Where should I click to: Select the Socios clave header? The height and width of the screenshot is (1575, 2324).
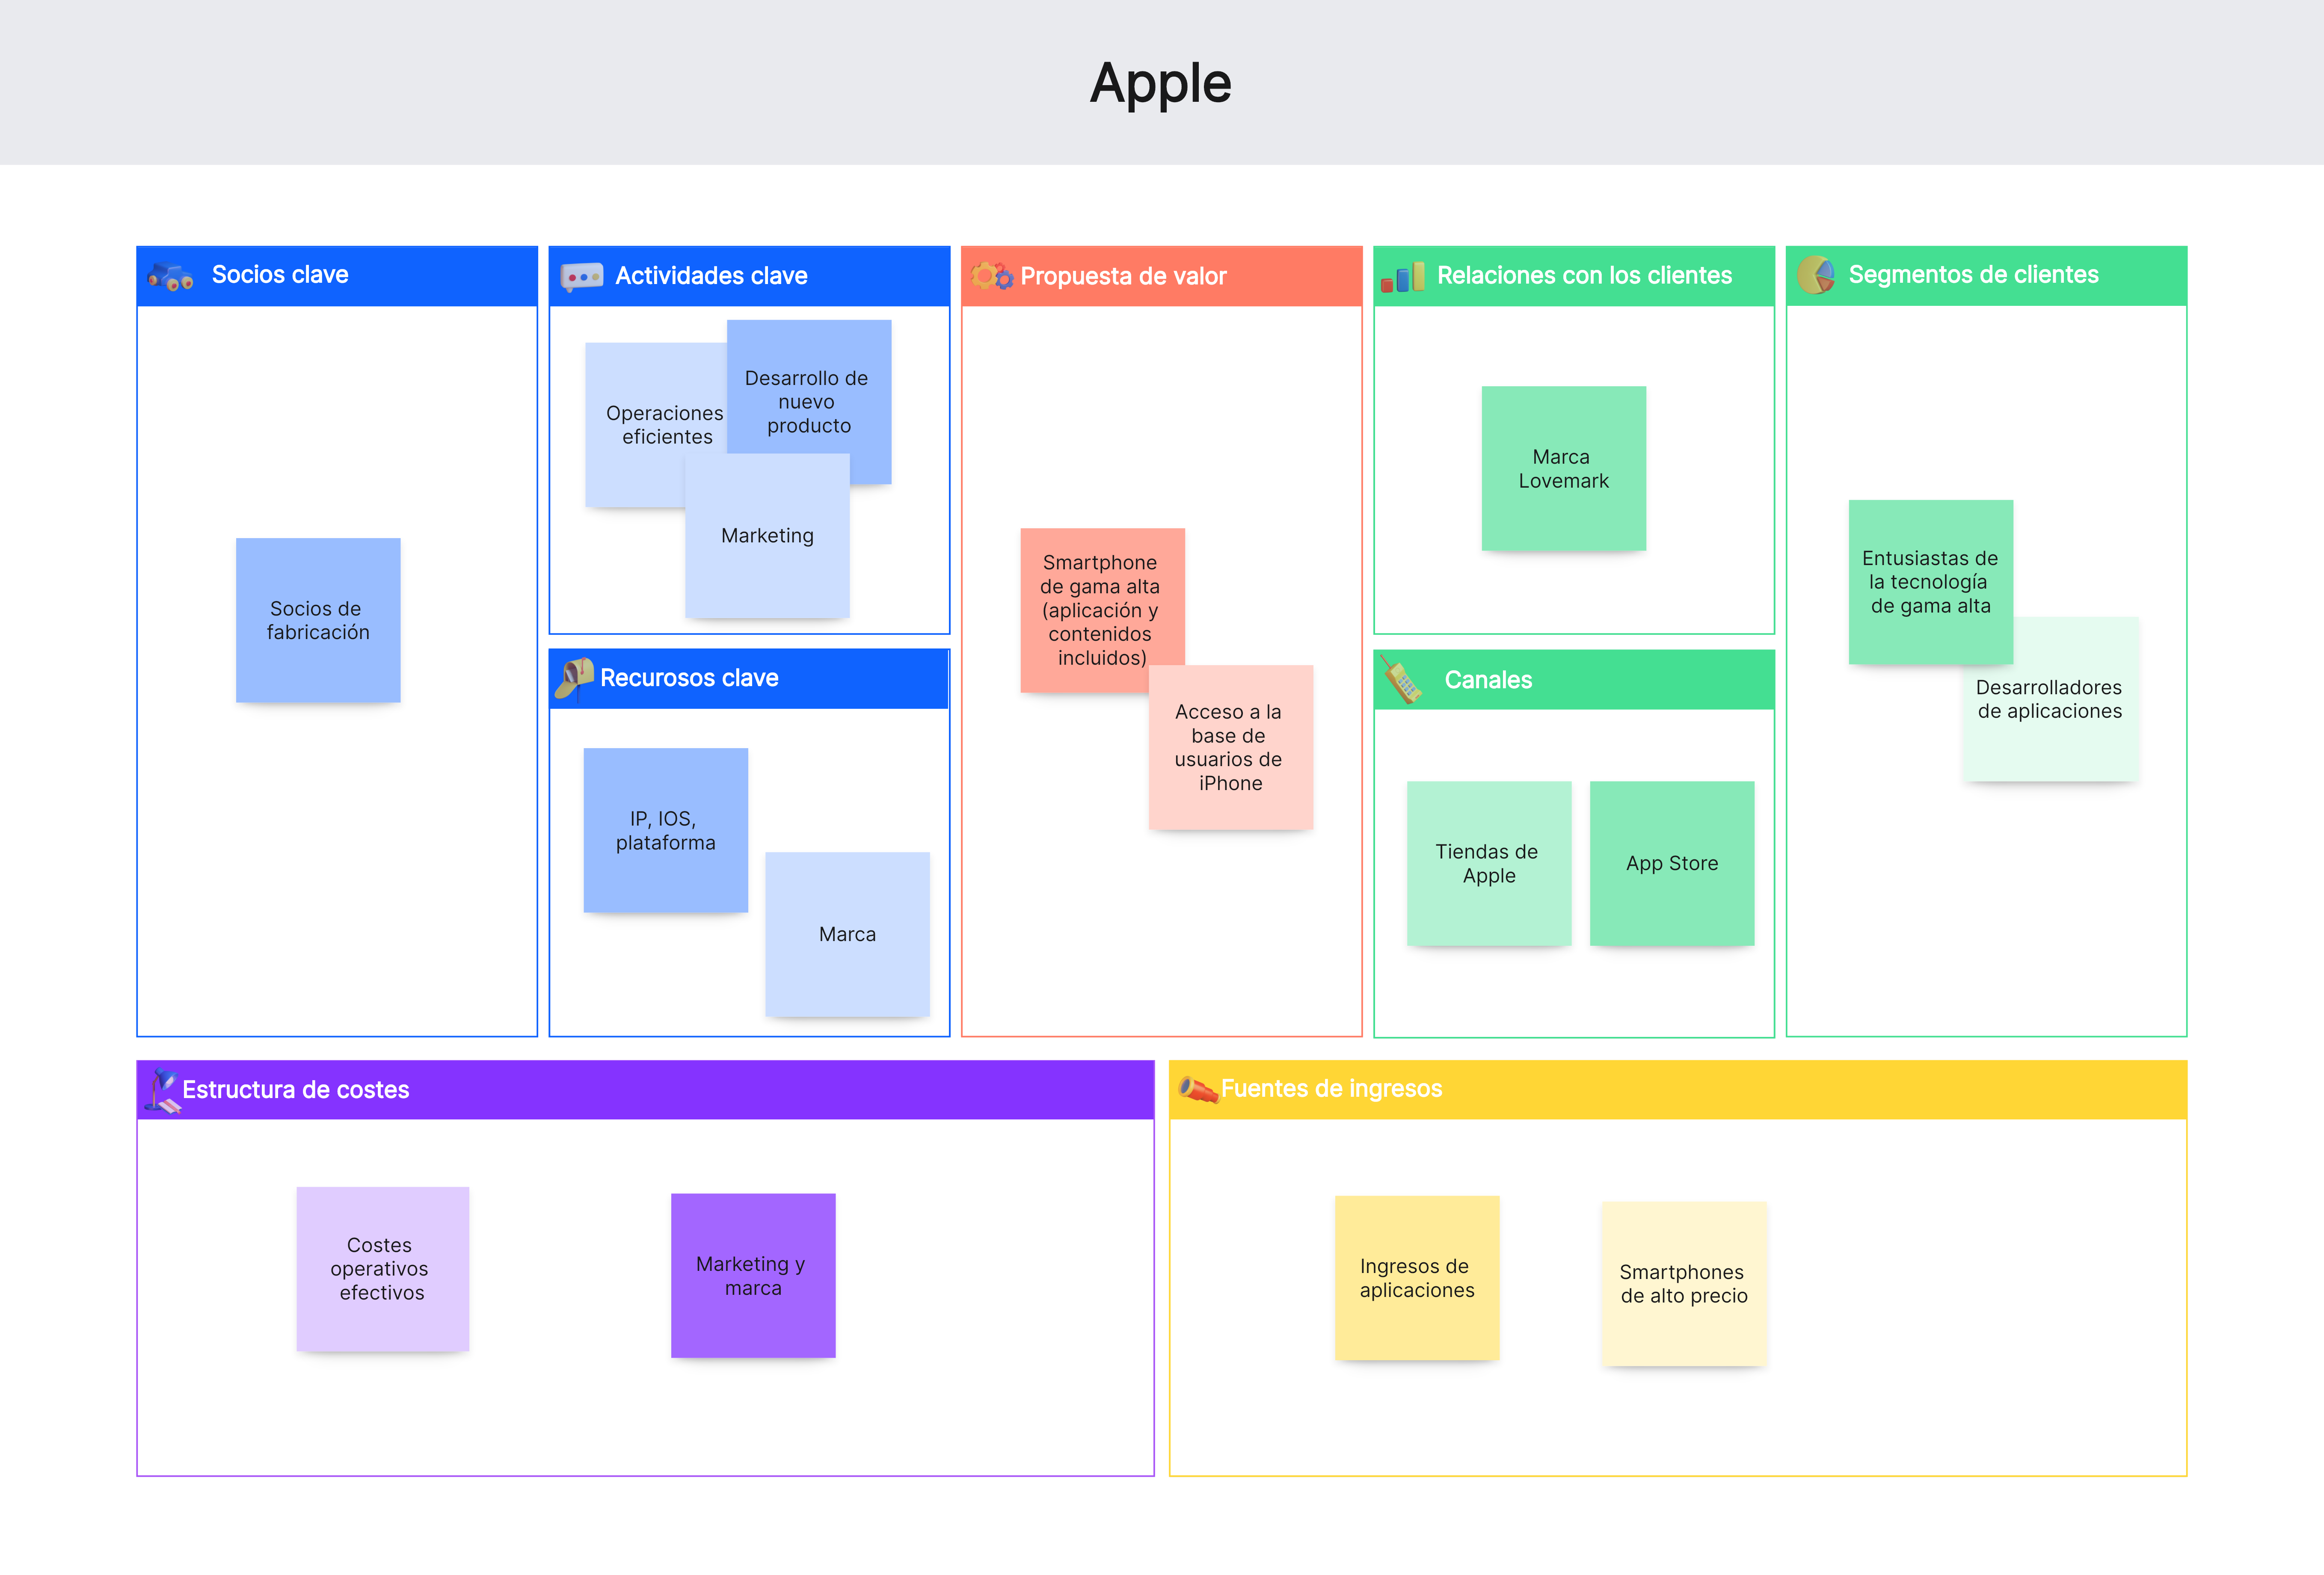tap(337, 276)
